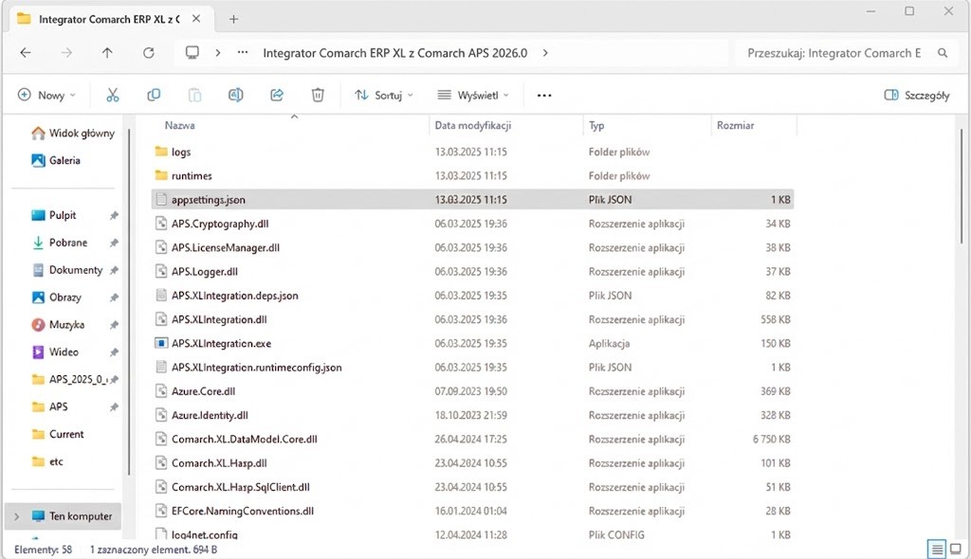
Task: Click the Rename icon in the toolbar
Action: pyautogui.click(x=237, y=95)
